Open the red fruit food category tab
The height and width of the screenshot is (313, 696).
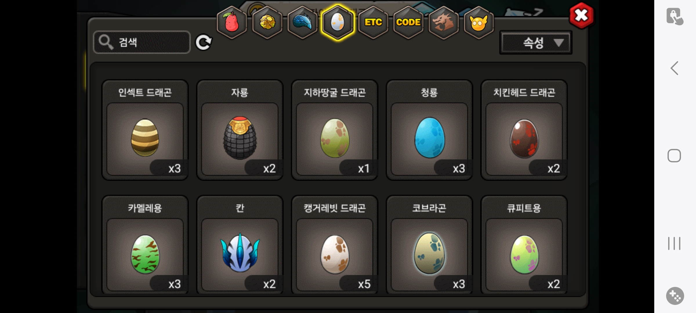pos(232,23)
